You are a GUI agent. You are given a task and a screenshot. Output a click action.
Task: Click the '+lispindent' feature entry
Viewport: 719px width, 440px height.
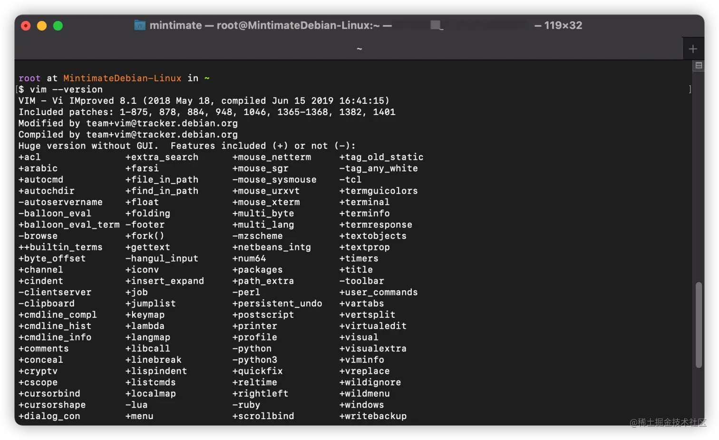[156, 371]
